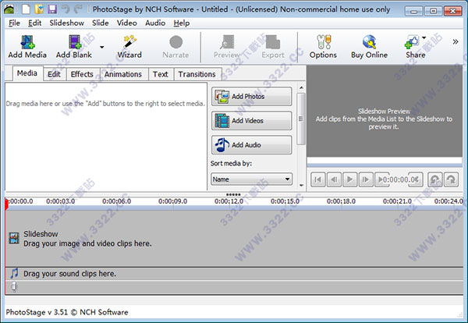The height and width of the screenshot is (323, 468).
Task: Click the Narrate record icon
Action: (x=175, y=42)
